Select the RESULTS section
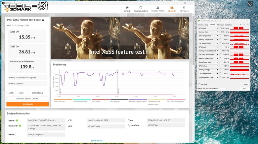This screenshot has height=144, width=258. 172,9
